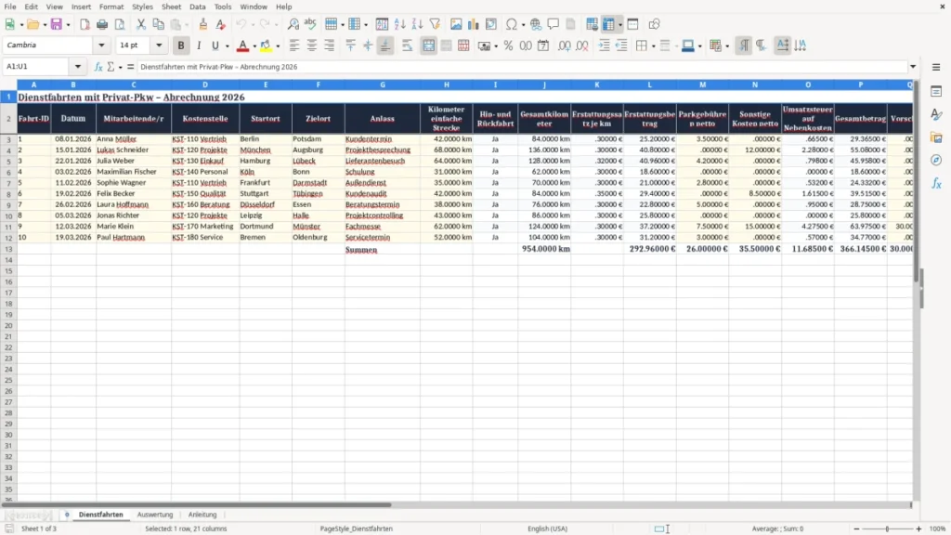The image size is (951, 535).
Task: Toggle left-to-right text direction
Action: (x=744, y=46)
